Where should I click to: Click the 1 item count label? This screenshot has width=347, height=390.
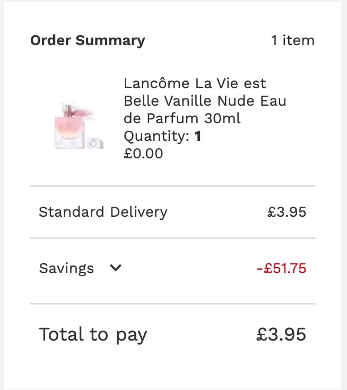293,40
